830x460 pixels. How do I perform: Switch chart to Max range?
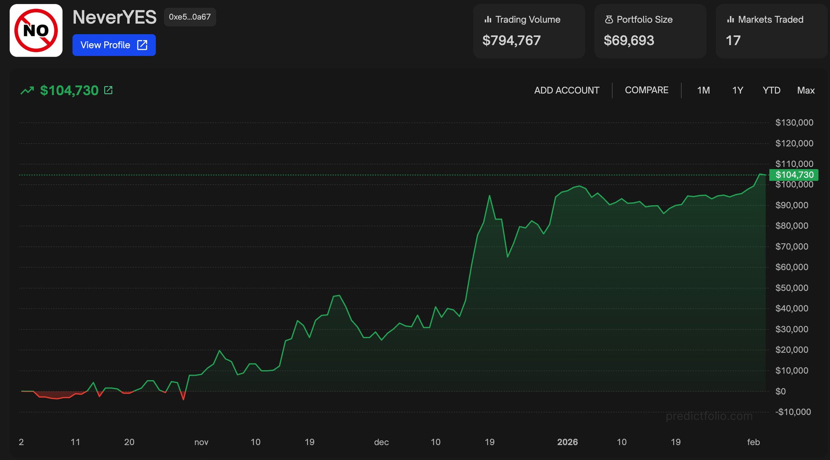pyautogui.click(x=806, y=90)
